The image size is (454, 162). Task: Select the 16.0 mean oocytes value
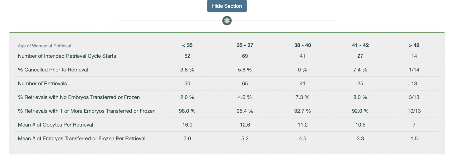(x=187, y=125)
